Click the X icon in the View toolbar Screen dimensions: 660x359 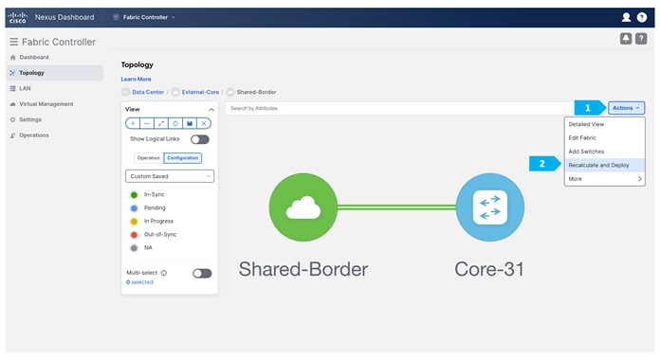204,123
